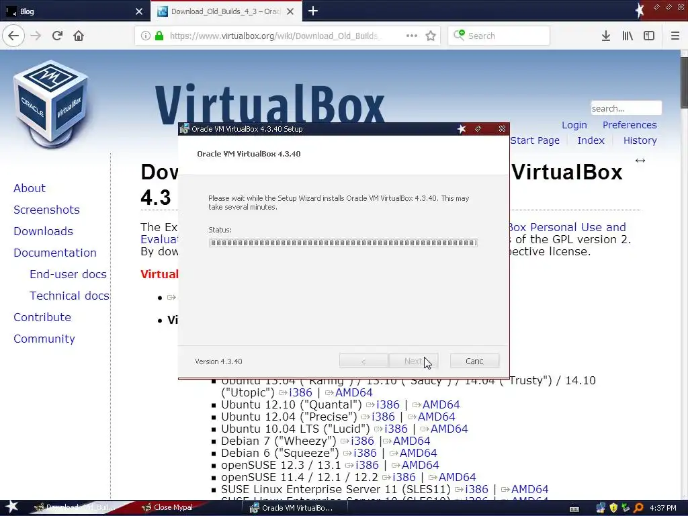Open End-user docs in sidebar

(68, 274)
